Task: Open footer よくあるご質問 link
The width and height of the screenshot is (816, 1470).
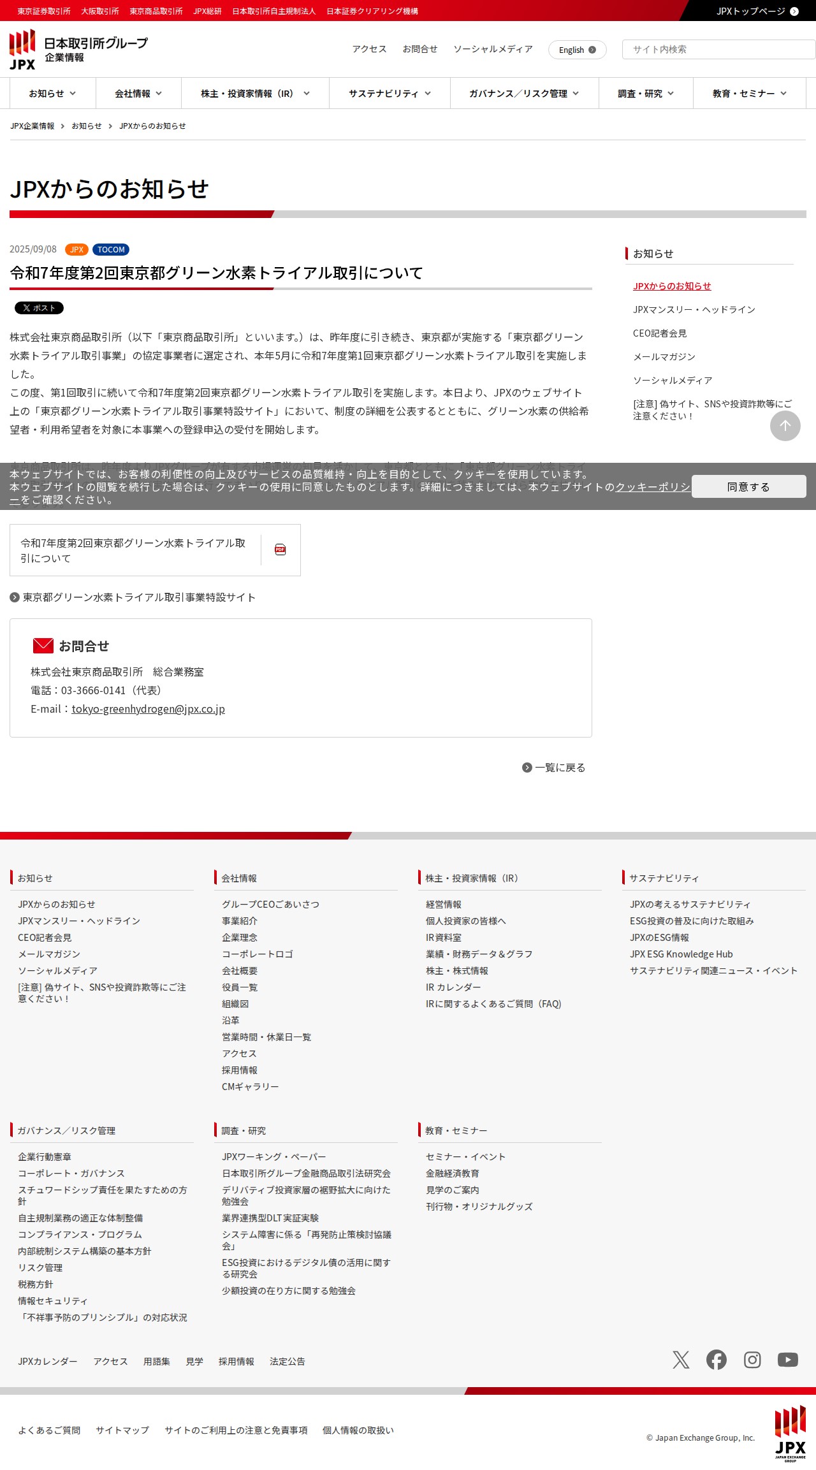Action: (x=49, y=1430)
